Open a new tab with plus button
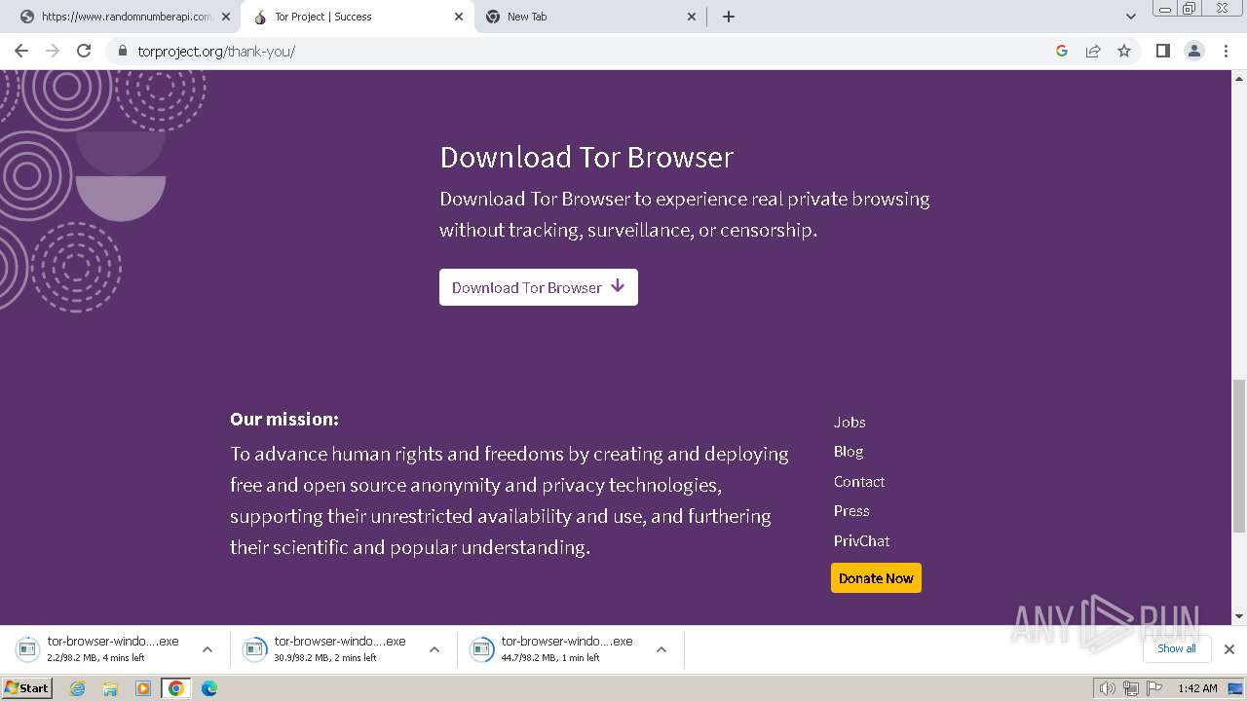Image resolution: width=1247 pixels, height=701 pixels. (x=728, y=17)
